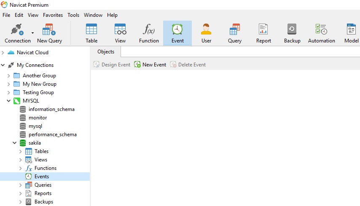Select the Navicat Cloud icon
The image size is (360, 206).
11,53
